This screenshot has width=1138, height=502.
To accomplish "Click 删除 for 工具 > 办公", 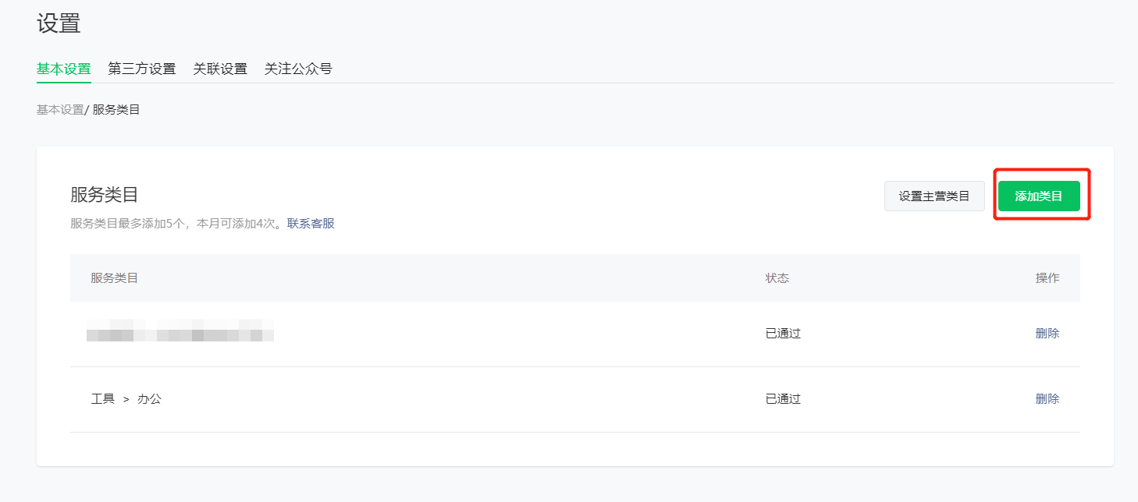I will click(x=1047, y=399).
